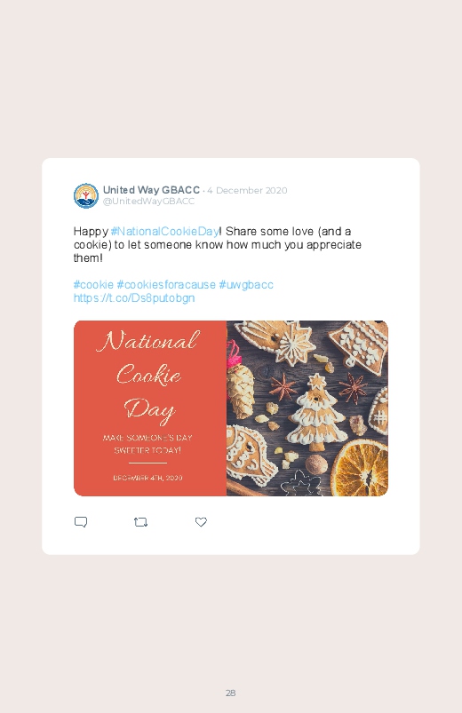Click the gingerbread Christmas tree cookie photo

(316, 412)
